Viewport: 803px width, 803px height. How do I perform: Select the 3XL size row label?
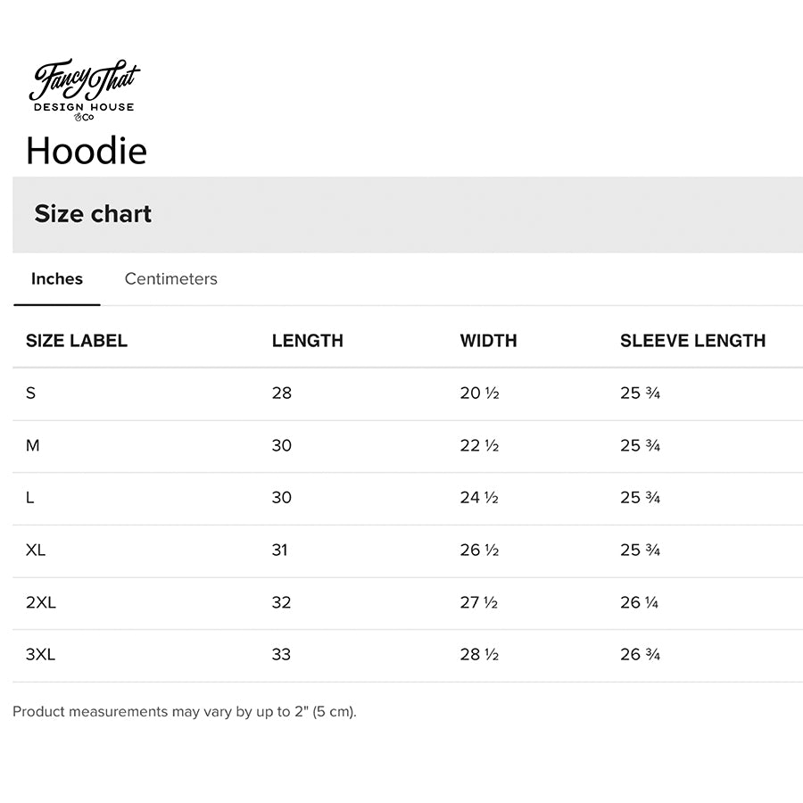point(41,655)
